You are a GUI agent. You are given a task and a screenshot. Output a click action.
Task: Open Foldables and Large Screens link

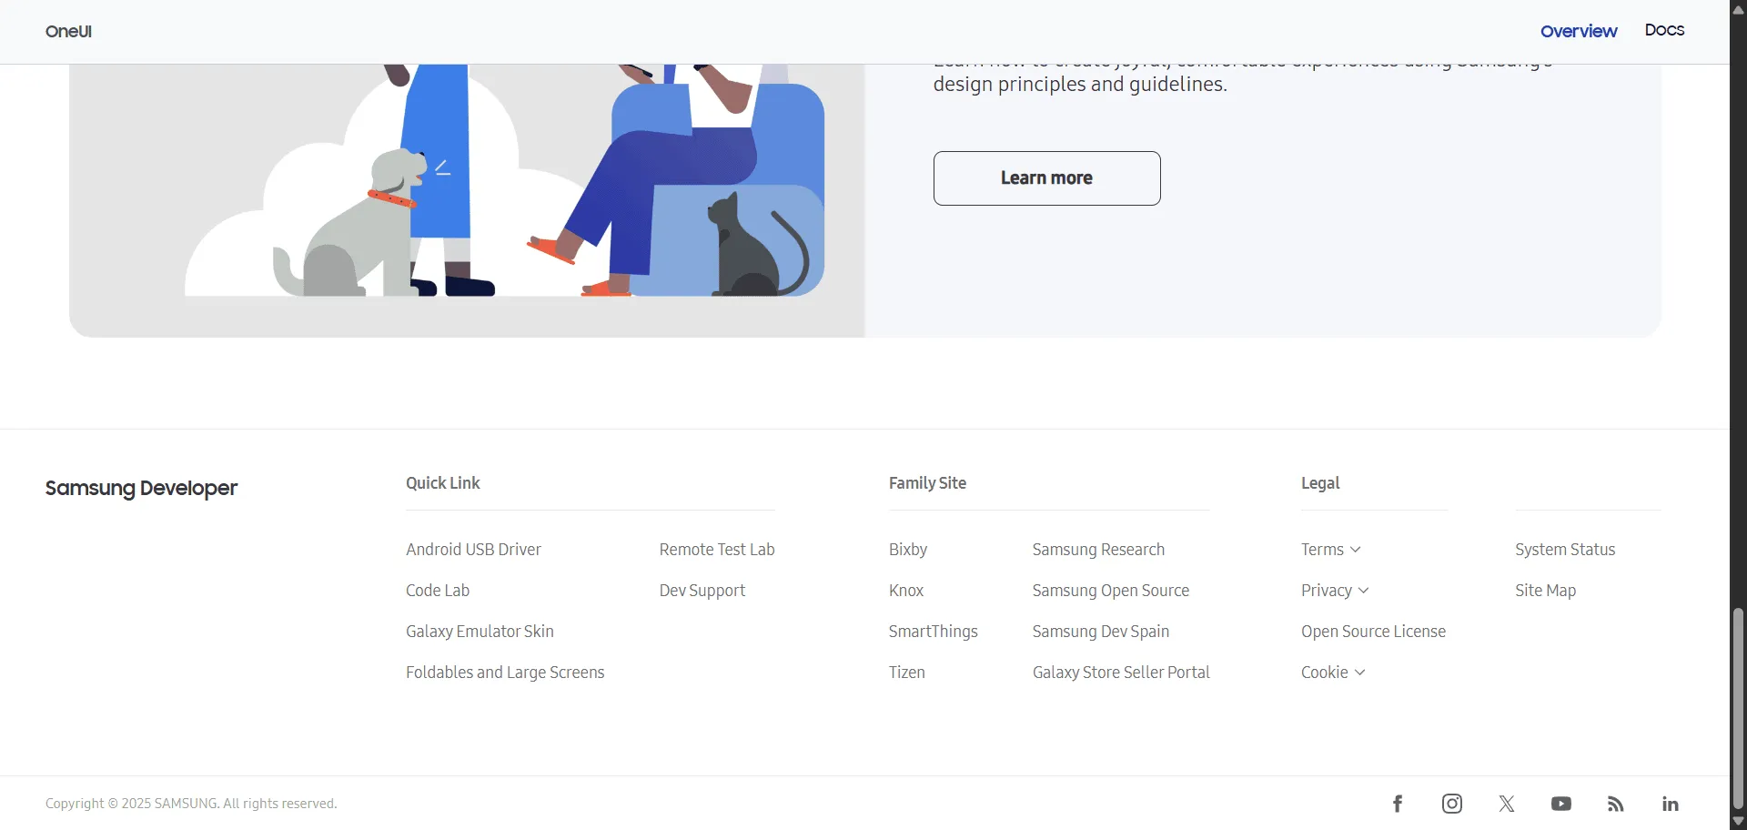click(505, 673)
